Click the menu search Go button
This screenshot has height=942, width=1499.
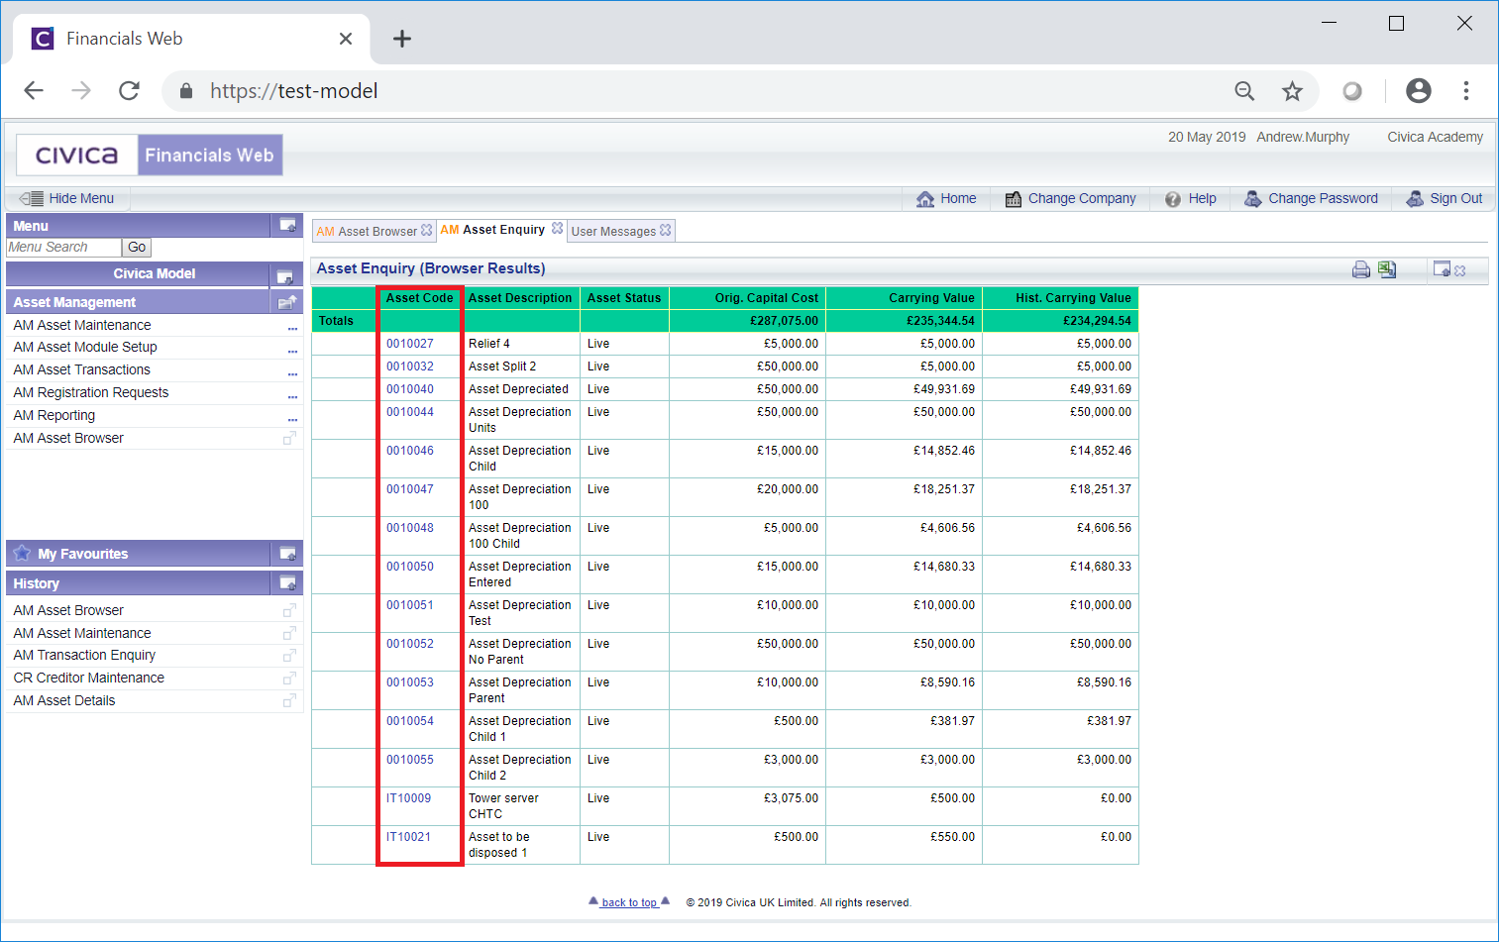pos(137,248)
